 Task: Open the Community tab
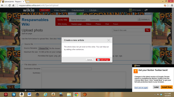95,20
